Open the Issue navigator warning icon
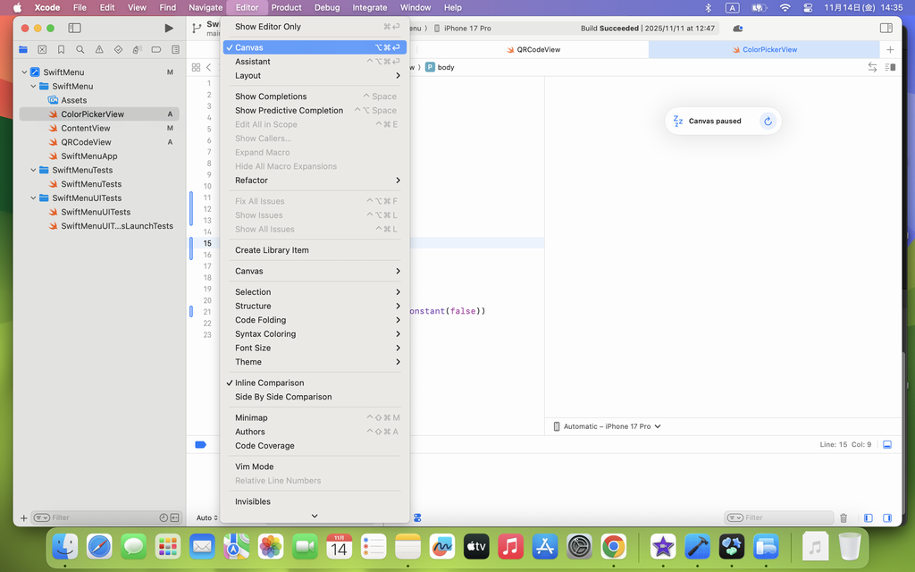The width and height of the screenshot is (915, 572). [99, 50]
